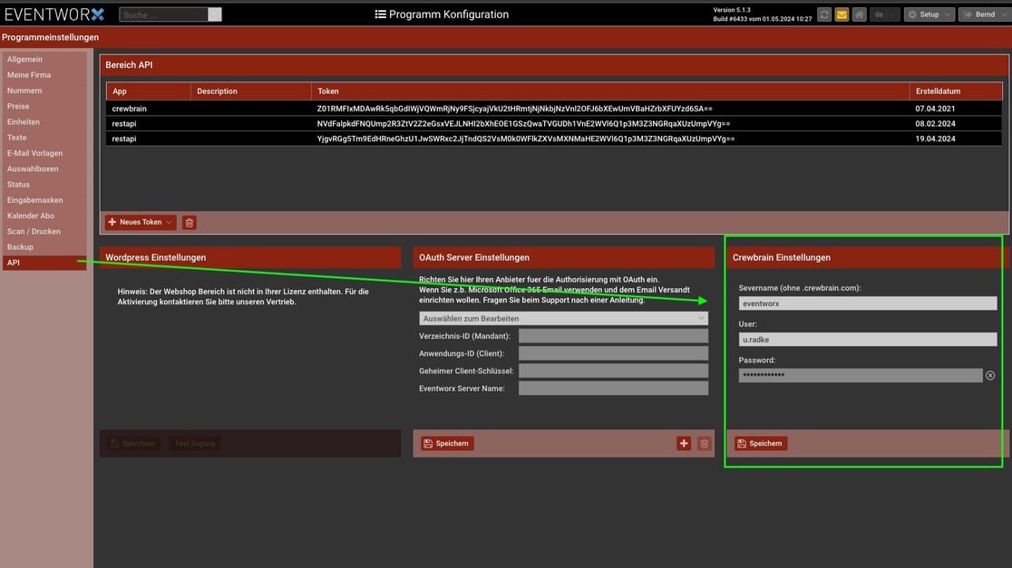Expand the Setup dropdown menu
This screenshot has height=568, width=1012.
[x=929, y=14]
